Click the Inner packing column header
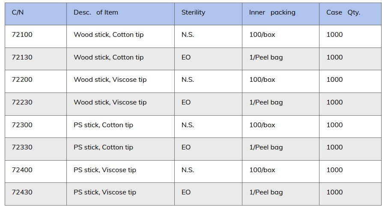The height and width of the screenshot is (209, 382). pos(272,12)
